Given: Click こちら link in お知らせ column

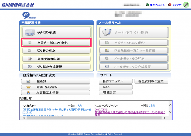Looking at the screenshot, I should pos(79,106).
